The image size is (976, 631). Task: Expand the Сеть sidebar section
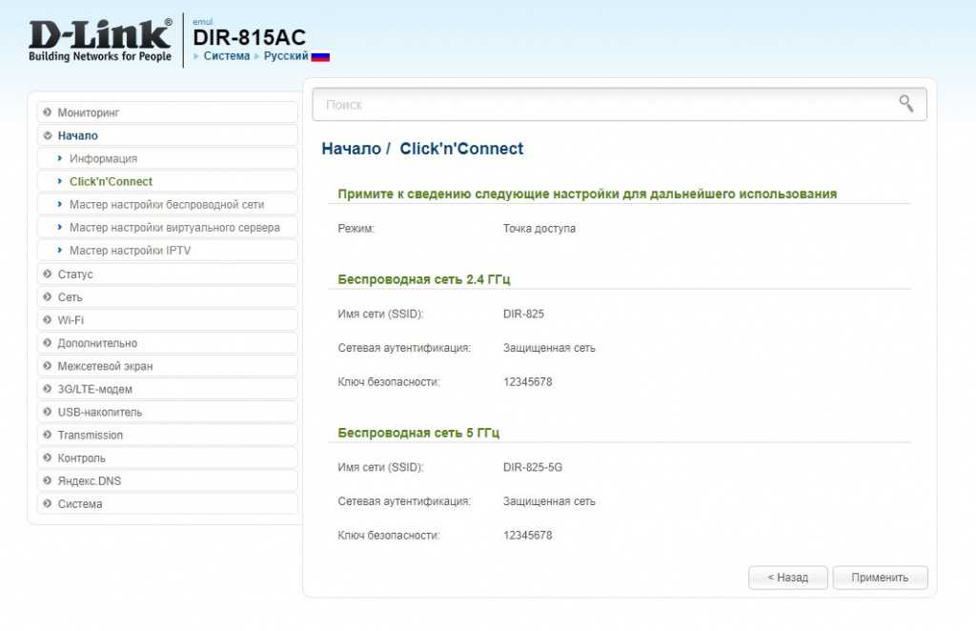pos(70,297)
